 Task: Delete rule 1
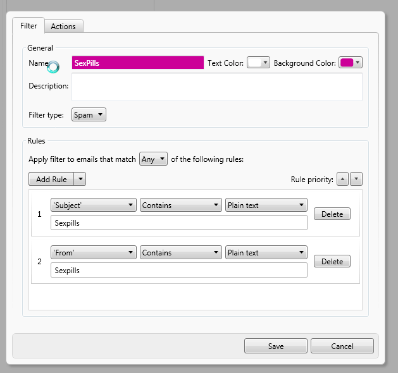332,214
